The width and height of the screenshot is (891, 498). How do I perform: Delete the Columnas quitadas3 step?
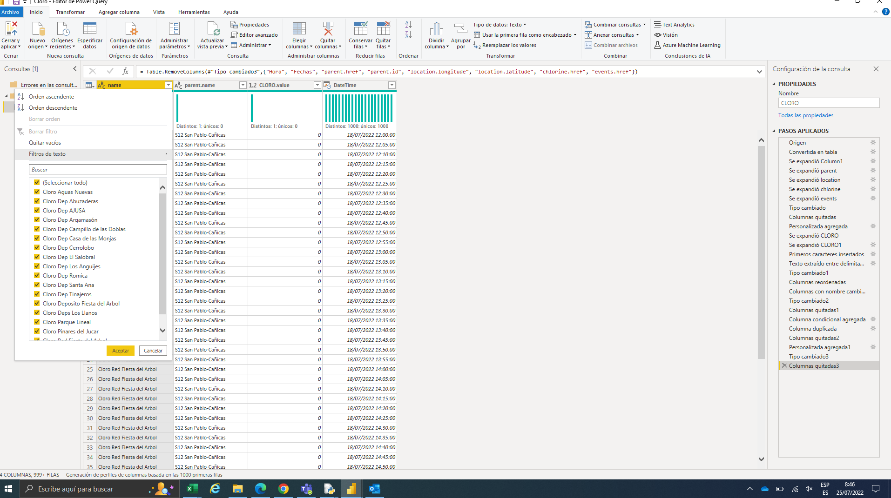784,366
